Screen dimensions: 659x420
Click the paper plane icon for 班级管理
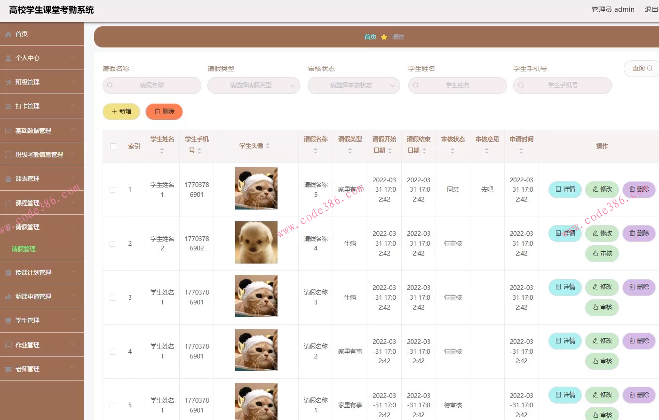[8, 82]
